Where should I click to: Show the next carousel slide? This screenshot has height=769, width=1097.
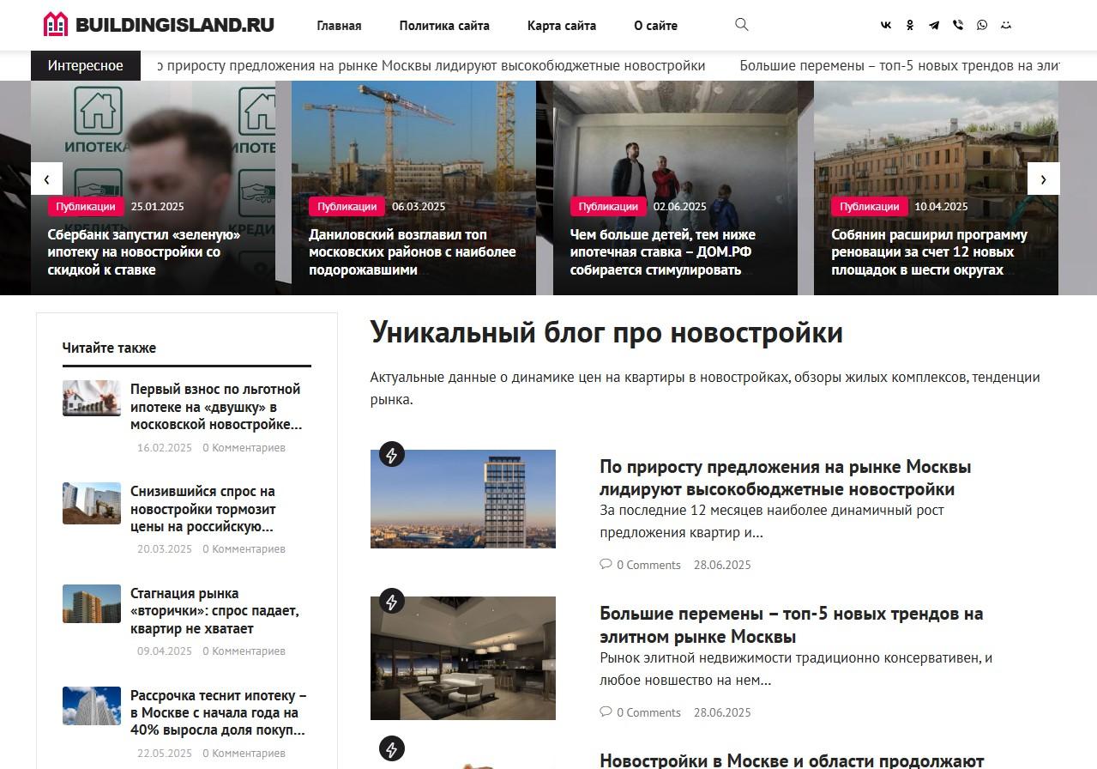tap(1043, 179)
